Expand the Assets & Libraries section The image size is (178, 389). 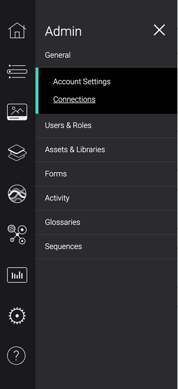[106, 149]
